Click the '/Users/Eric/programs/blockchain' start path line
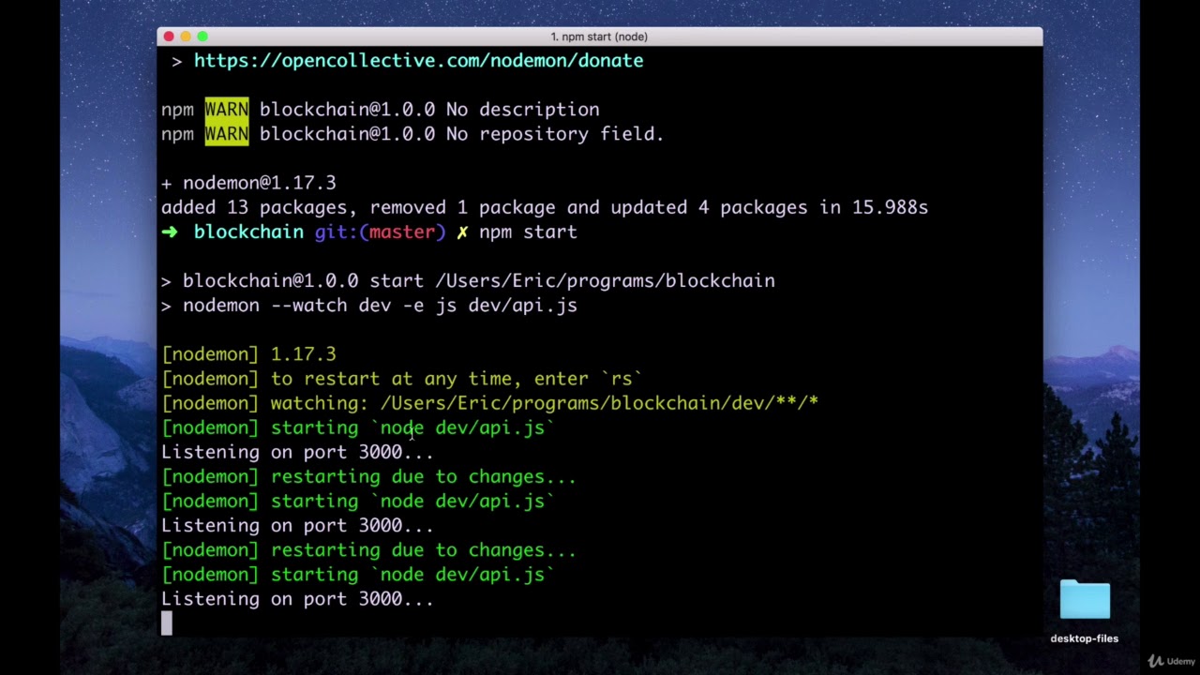Image resolution: width=1200 pixels, height=675 pixels. point(468,280)
